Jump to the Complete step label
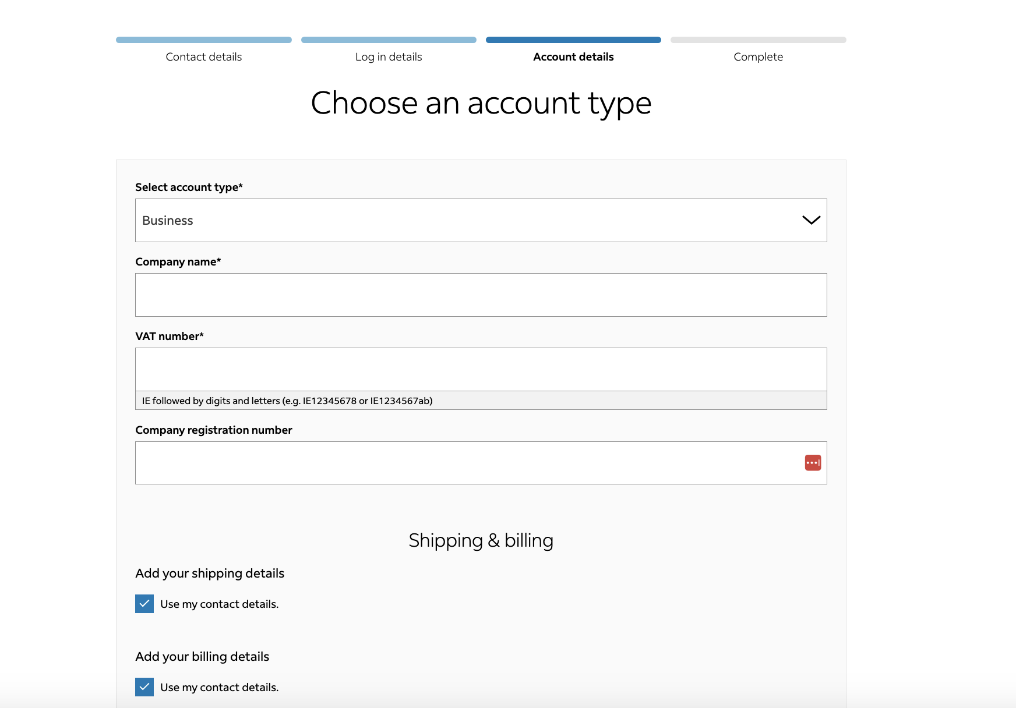Viewport: 1016px width, 708px height. click(758, 57)
